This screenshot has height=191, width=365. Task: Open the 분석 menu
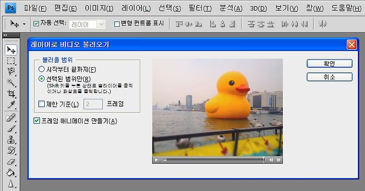231,9
